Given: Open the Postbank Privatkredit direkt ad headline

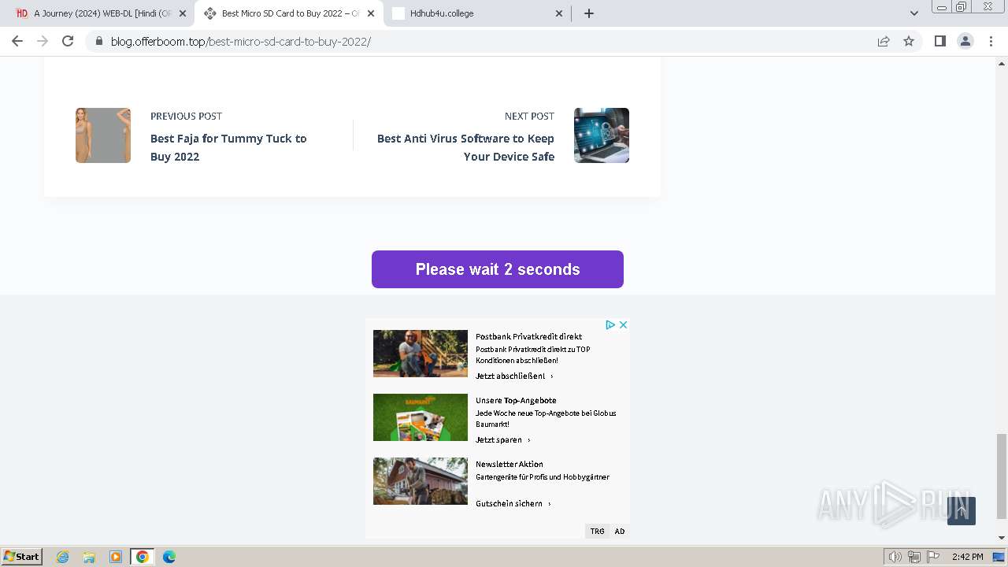Looking at the screenshot, I should [x=528, y=336].
